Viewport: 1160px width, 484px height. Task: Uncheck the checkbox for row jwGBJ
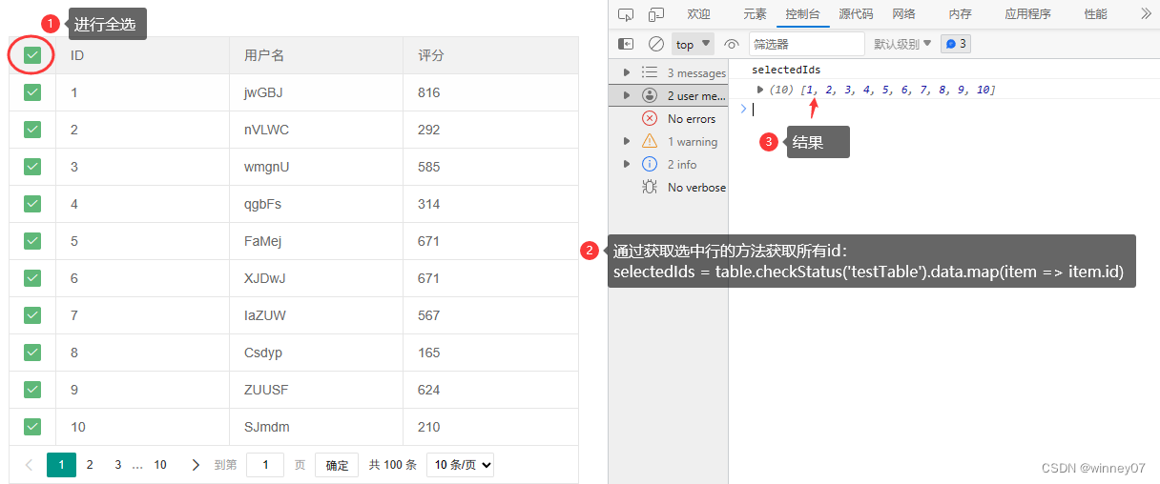32,92
